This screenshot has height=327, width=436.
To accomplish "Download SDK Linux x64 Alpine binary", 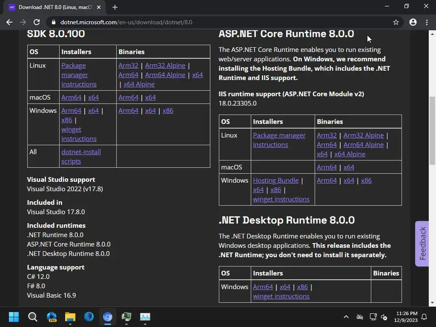I will click(x=139, y=84).
